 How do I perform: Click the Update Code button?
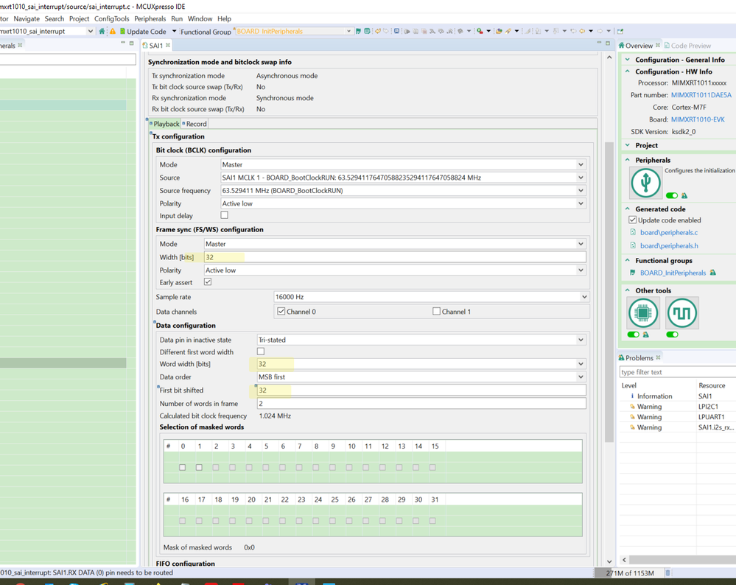[x=145, y=32]
